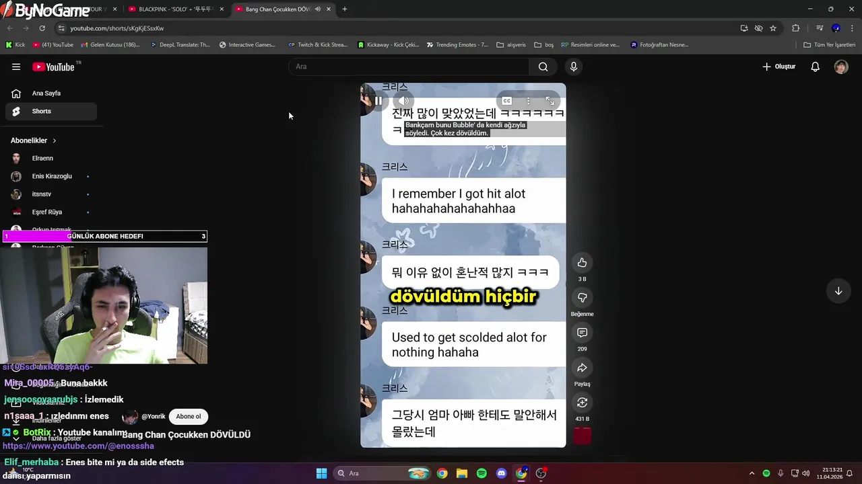Image resolution: width=862 pixels, height=484 pixels.
Task: Go to Ana Sayfa in sidebar
Action: pos(51,93)
